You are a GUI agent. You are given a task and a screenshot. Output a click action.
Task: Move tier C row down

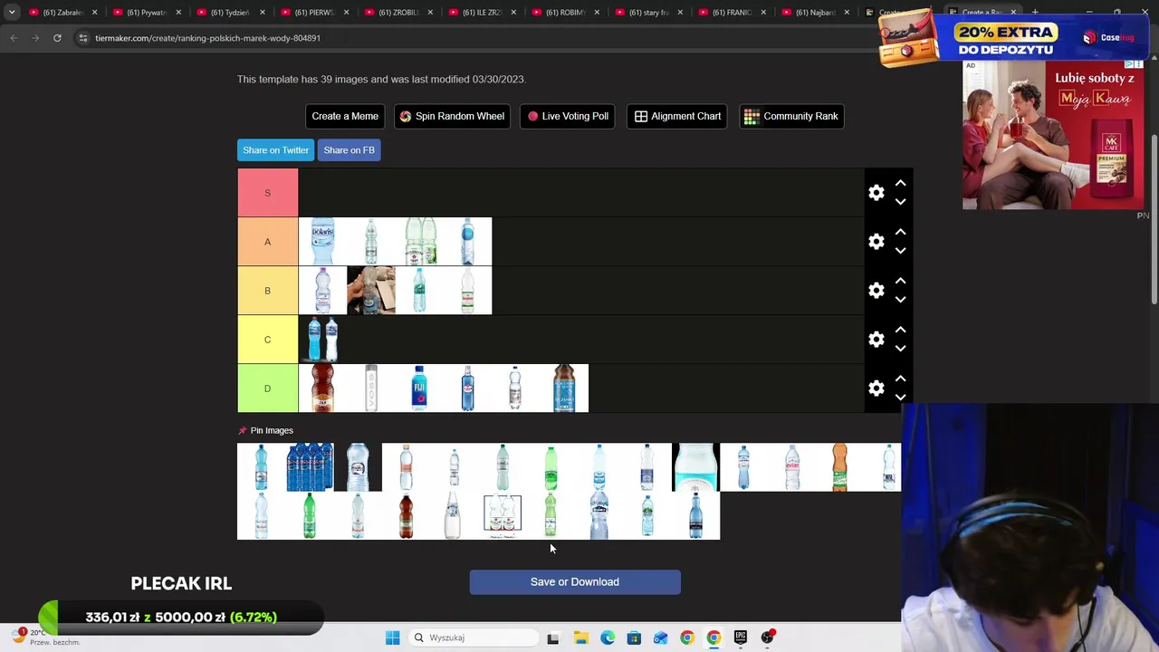pos(900,349)
